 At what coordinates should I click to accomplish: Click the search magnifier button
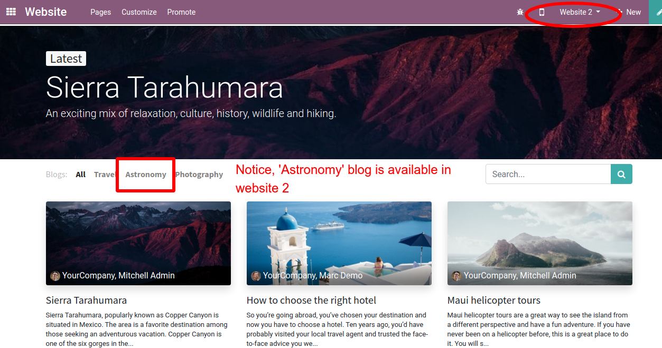coord(621,174)
